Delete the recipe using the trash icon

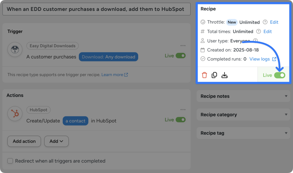pyautogui.click(x=204, y=75)
